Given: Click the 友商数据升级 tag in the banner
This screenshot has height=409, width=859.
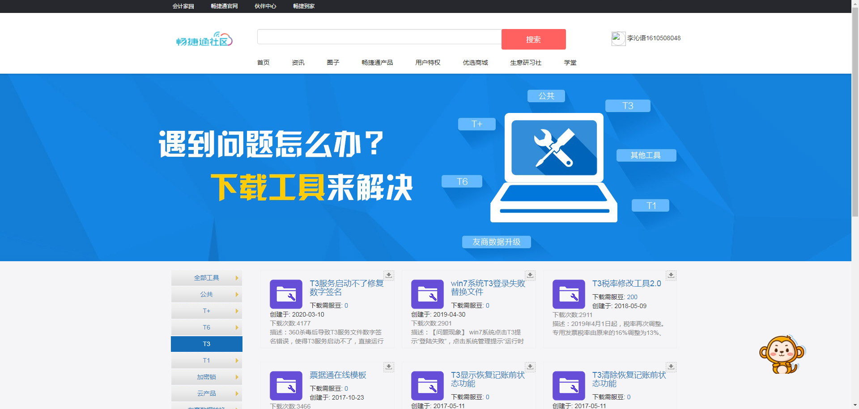Looking at the screenshot, I should [x=497, y=242].
